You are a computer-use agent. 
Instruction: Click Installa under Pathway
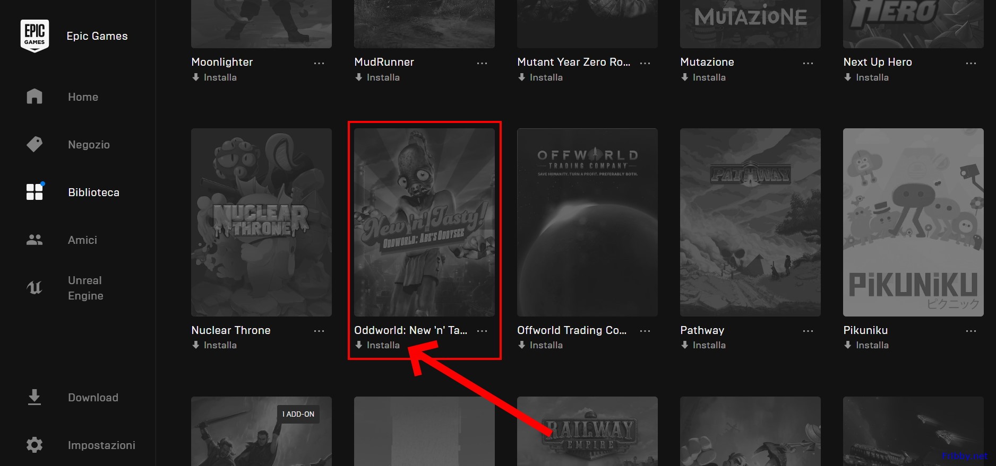(703, 345)
